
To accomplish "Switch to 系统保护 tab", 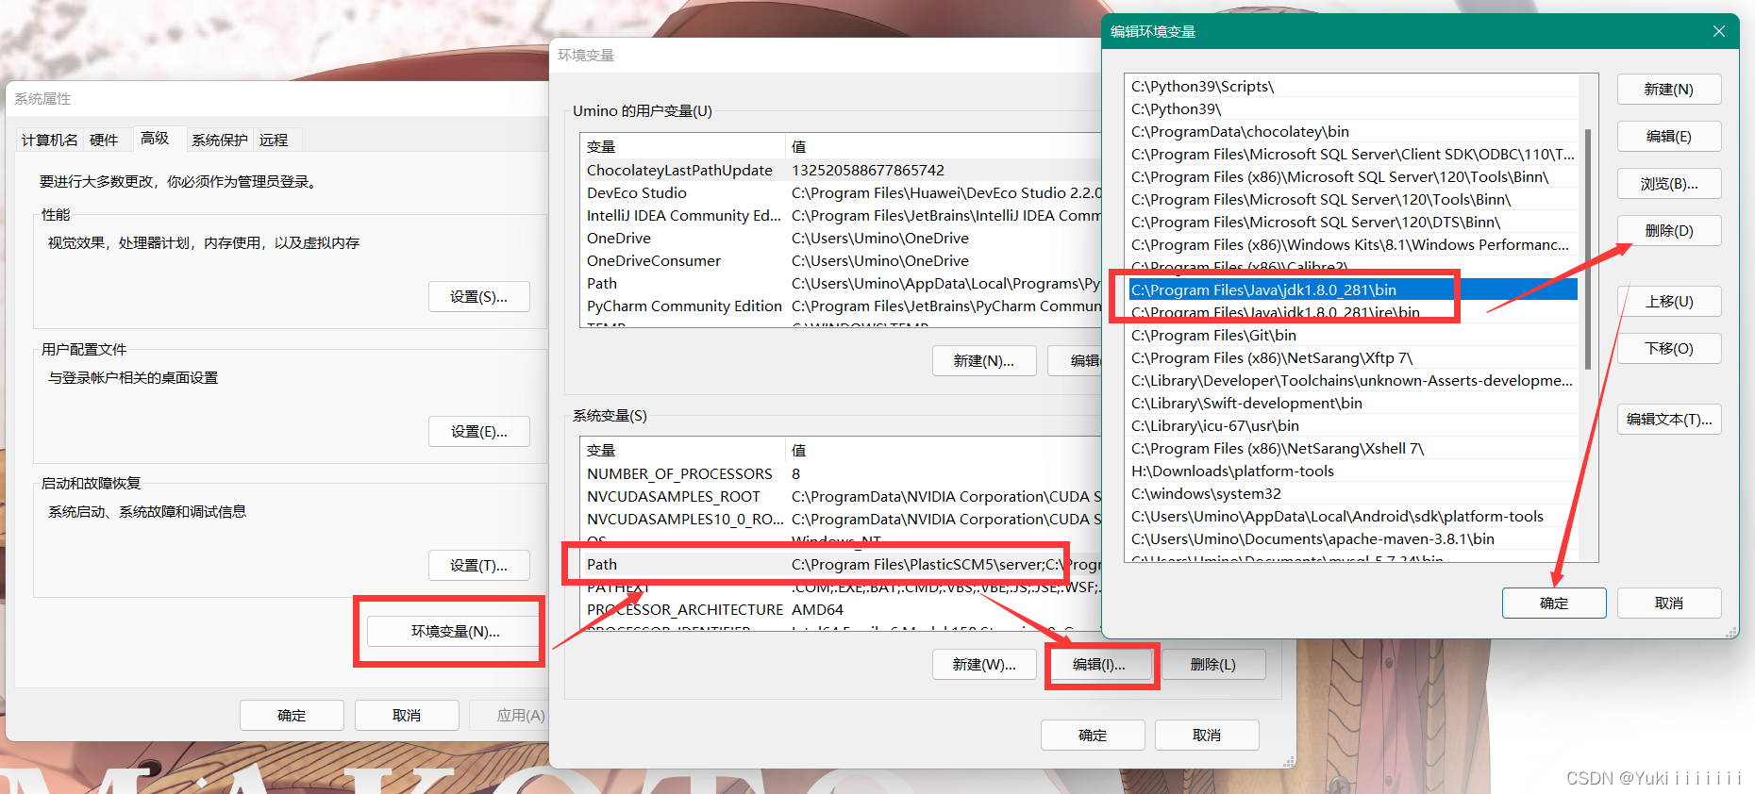I will click(219, 140).
